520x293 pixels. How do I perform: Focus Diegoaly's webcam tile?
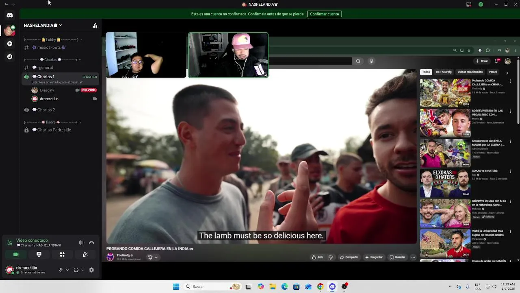[146, 55]
